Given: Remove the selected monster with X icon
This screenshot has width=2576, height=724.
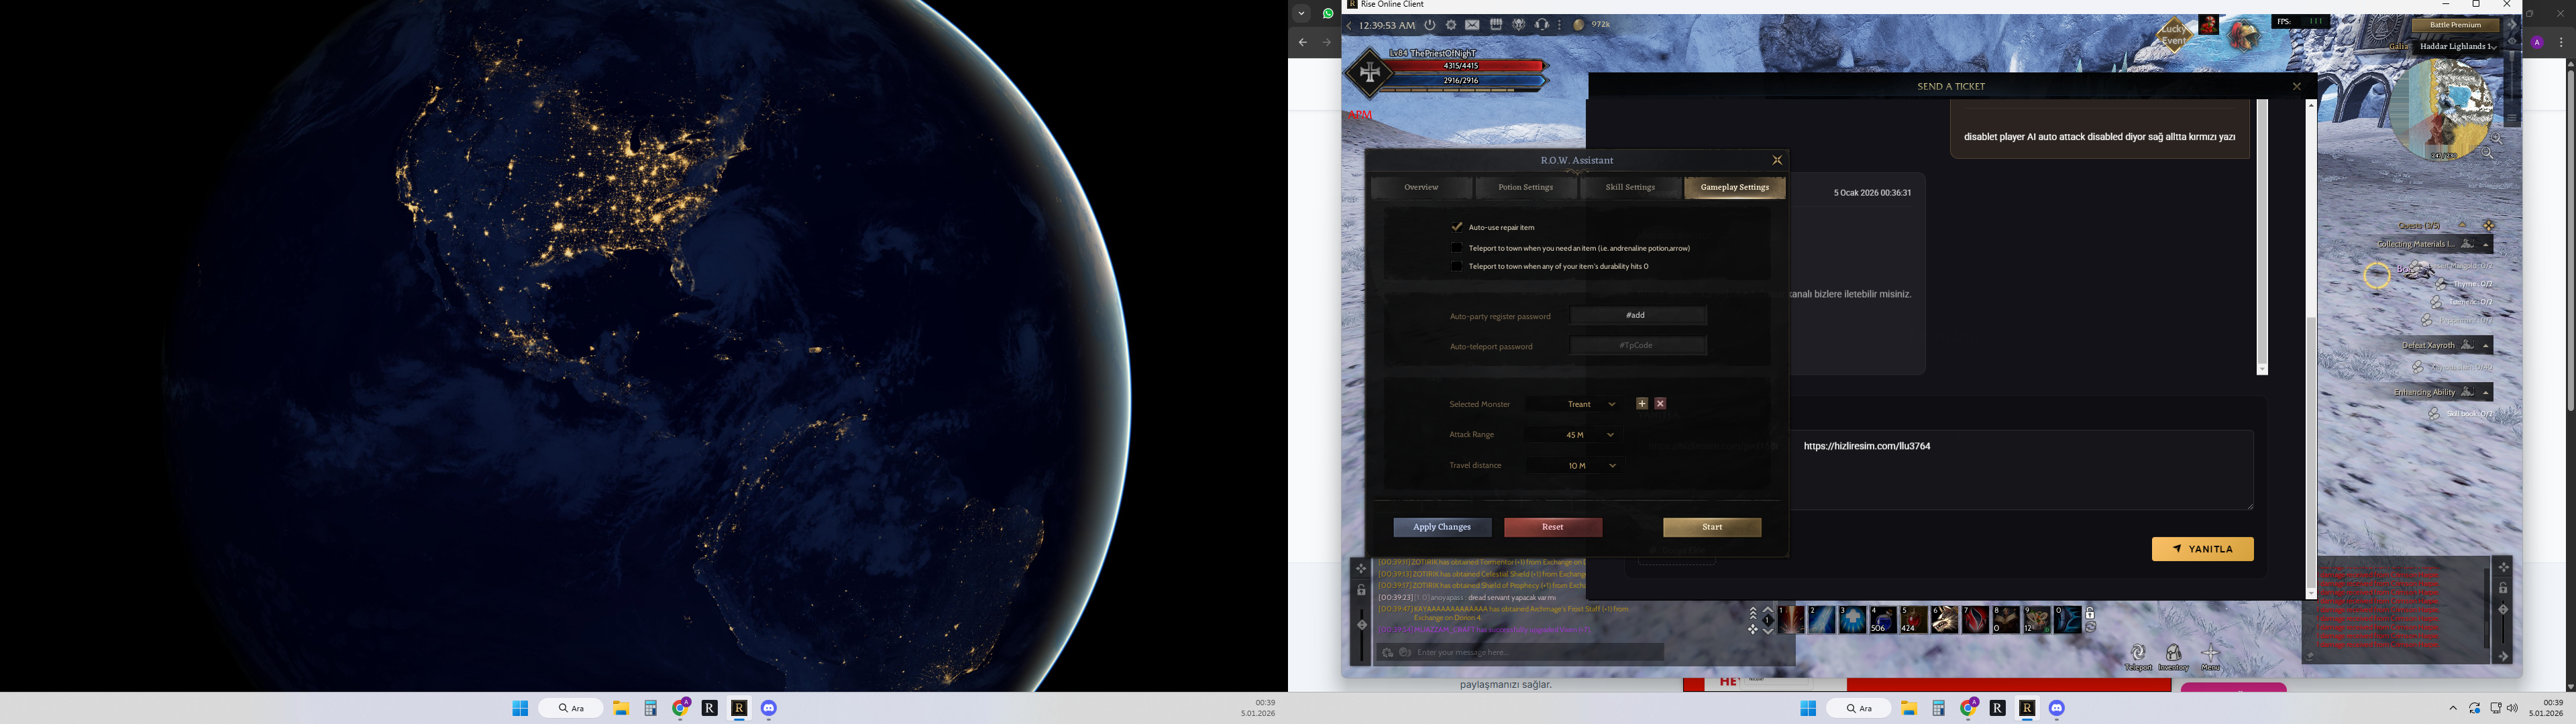Looking at the screenshot, I should [x=1660, y=404].
